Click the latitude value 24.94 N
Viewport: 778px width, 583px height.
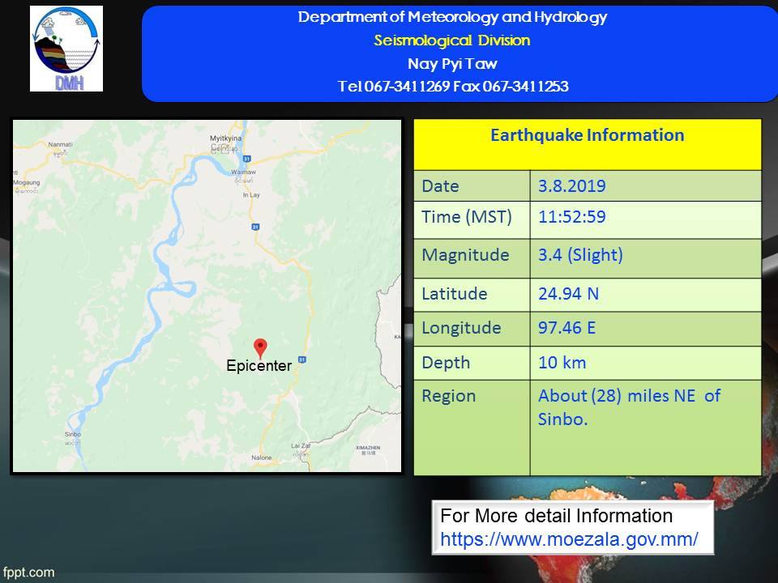[x=568, y=293]
